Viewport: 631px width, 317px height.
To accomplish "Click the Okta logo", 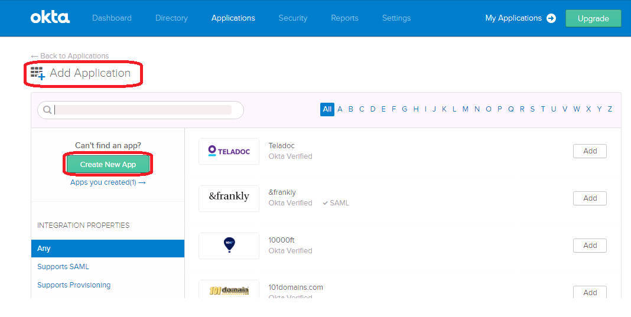I will [50, 18].
